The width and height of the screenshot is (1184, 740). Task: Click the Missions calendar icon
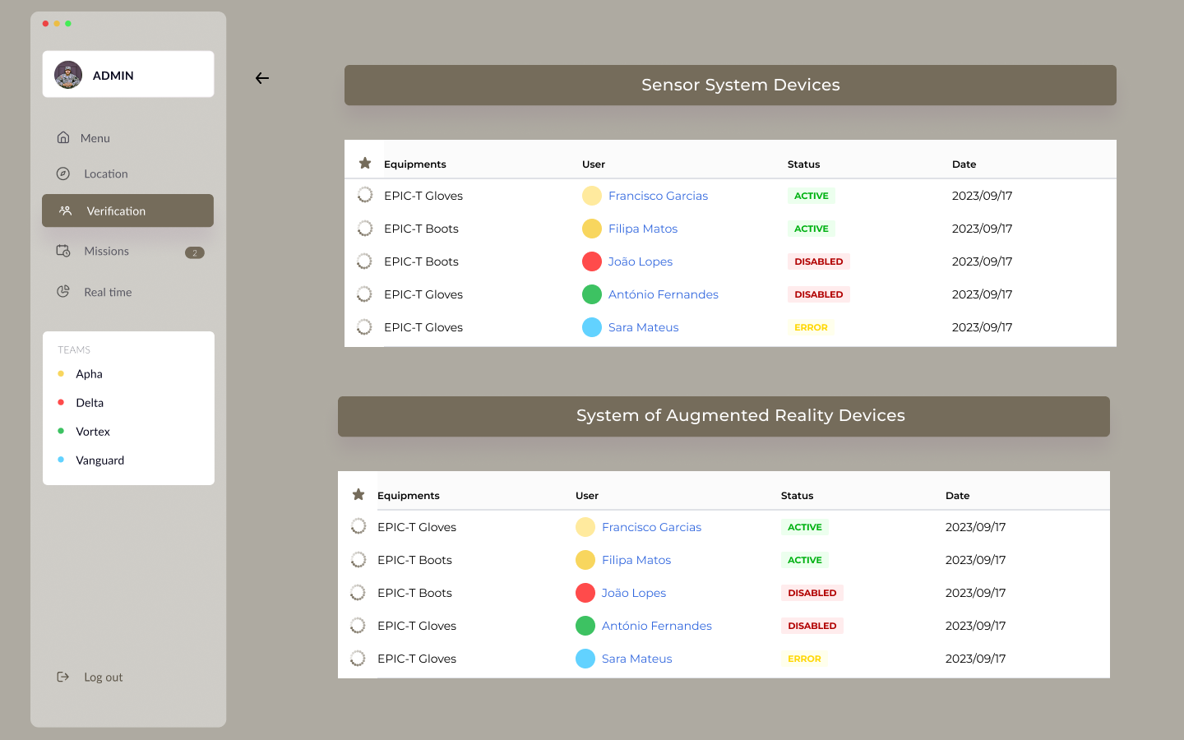pyautogui.click(x=63, y=251)
